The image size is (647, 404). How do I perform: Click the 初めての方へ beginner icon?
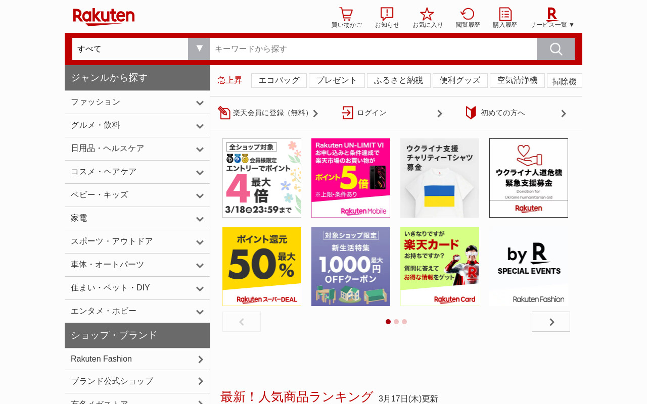471,113
